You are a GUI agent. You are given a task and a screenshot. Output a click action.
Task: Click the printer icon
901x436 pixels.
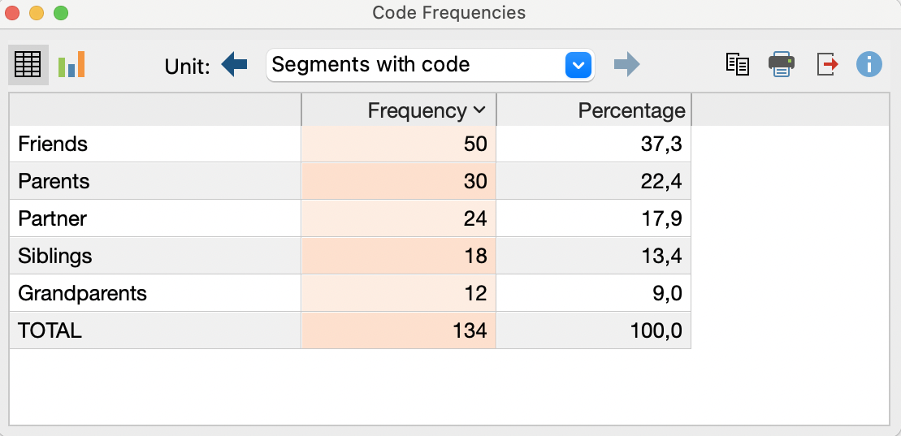click(x=782, y=64)
